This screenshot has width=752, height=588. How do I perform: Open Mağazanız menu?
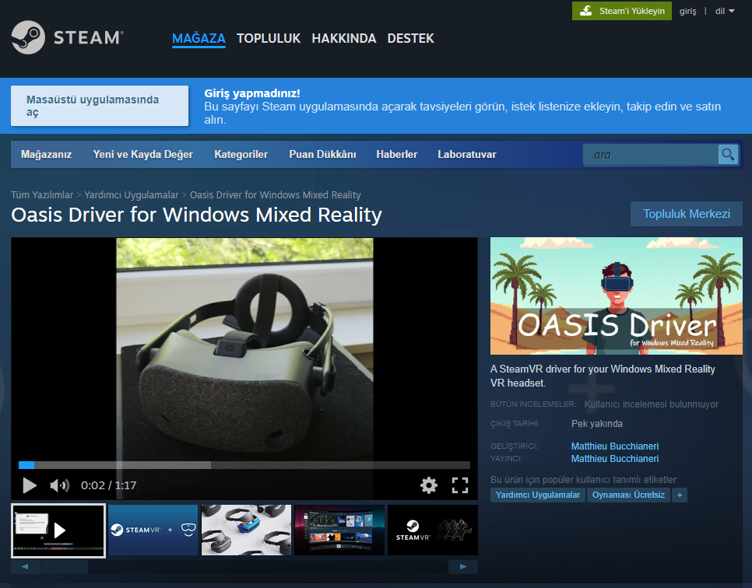point(46,154)
